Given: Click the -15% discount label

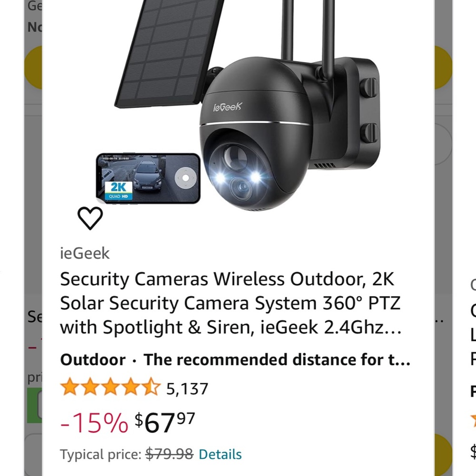Looking at the screenshot, I should [94, 422].
